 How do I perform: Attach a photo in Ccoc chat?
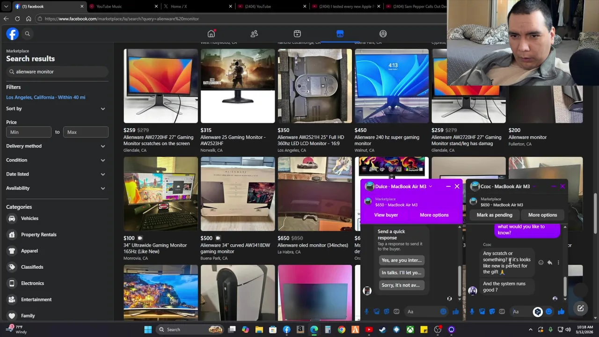pyautogui.click(x=482, y=312)
